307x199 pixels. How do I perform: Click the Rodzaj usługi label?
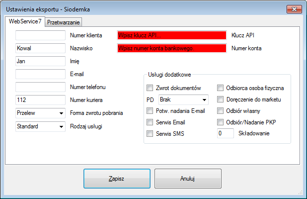86,126
